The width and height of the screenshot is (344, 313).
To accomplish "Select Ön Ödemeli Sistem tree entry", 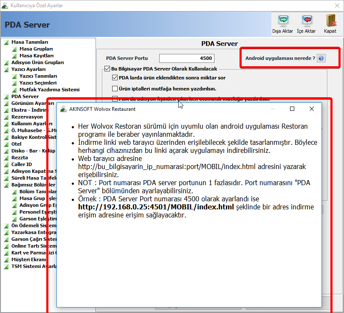I will (x=34, y=226).
